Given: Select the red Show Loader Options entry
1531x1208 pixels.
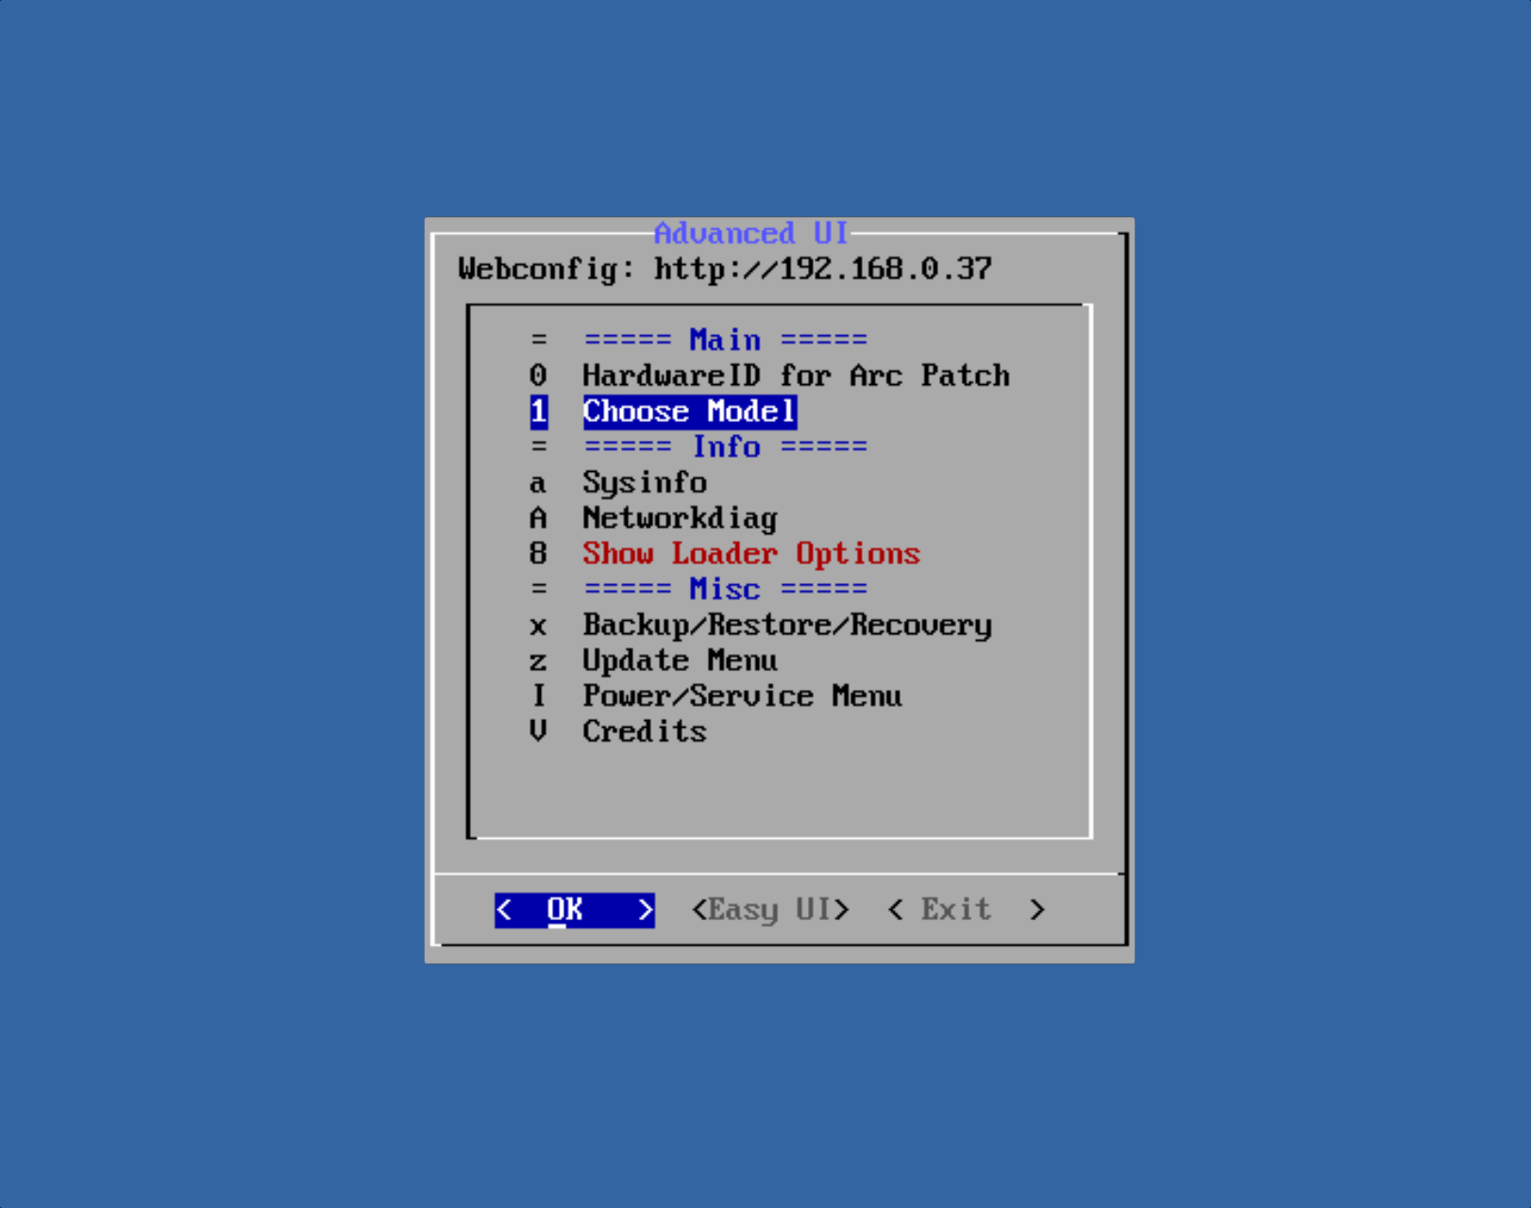Looking at the screenshot, I should (x=750, y=554).
